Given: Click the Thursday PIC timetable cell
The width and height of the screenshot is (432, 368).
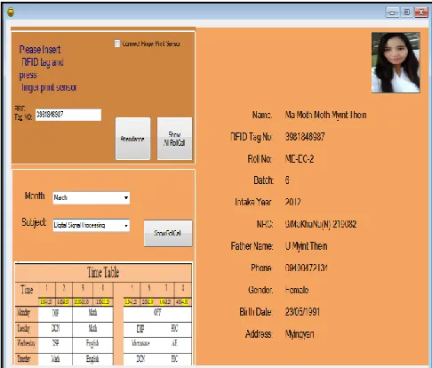Looking at the screenshot, I should [x=174, y=359].
